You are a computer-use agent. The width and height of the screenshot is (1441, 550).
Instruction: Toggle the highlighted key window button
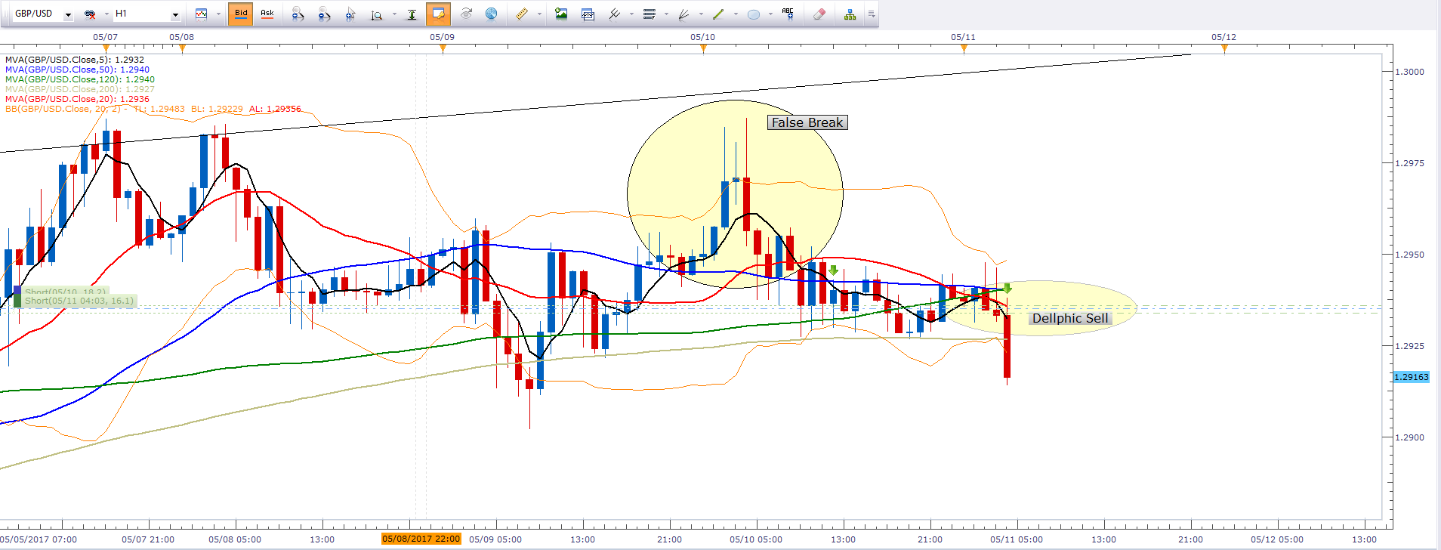438,14
